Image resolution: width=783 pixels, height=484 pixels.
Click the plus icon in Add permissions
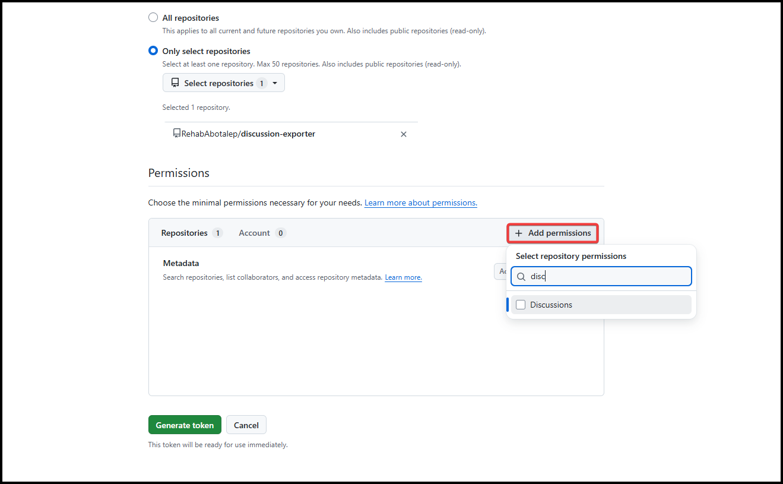coord(519,233)
